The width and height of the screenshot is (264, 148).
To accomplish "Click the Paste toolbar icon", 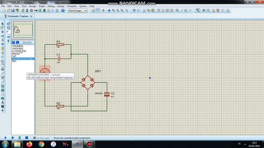I will 153,10.
